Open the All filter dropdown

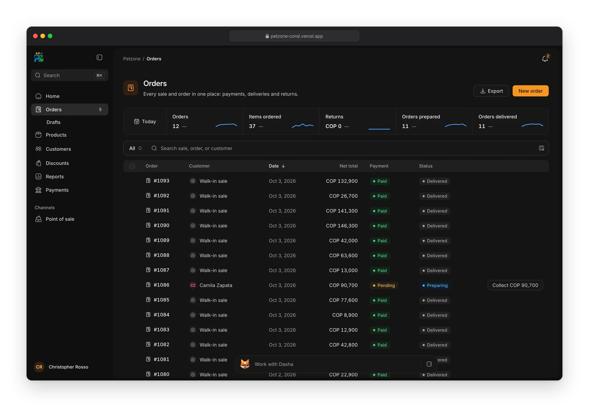point(135,148)
